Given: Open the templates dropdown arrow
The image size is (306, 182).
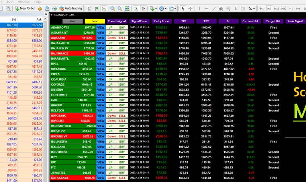Looking at the screenshot, I should click(175, 9).
